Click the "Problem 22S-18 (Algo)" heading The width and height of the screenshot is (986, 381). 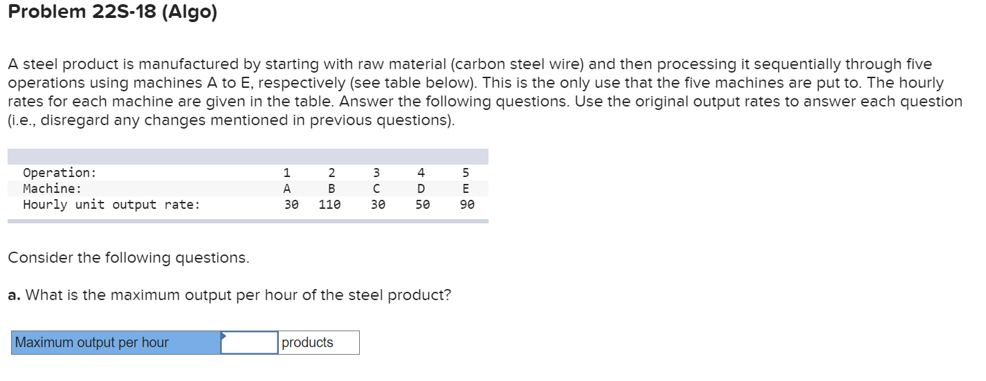pos(113,12)
